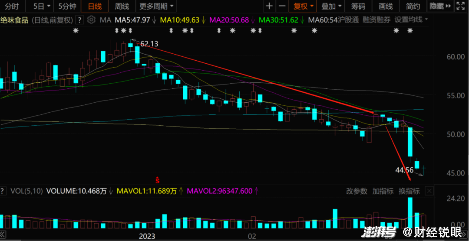Image resolution: width=469 pixels, height=241 pixels.
Task: Open the 复权 adjustment dropdown
Action: [303, 6]
